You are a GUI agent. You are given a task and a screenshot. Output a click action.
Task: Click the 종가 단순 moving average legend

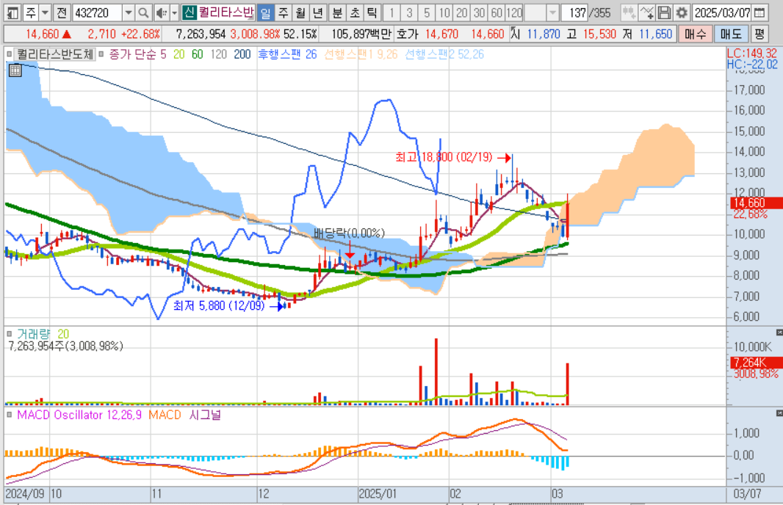point(132,54)
